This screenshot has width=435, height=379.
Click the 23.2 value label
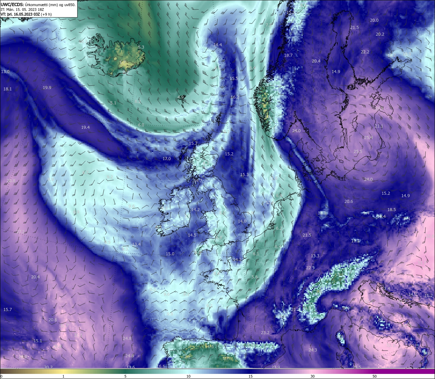[265, 332]
